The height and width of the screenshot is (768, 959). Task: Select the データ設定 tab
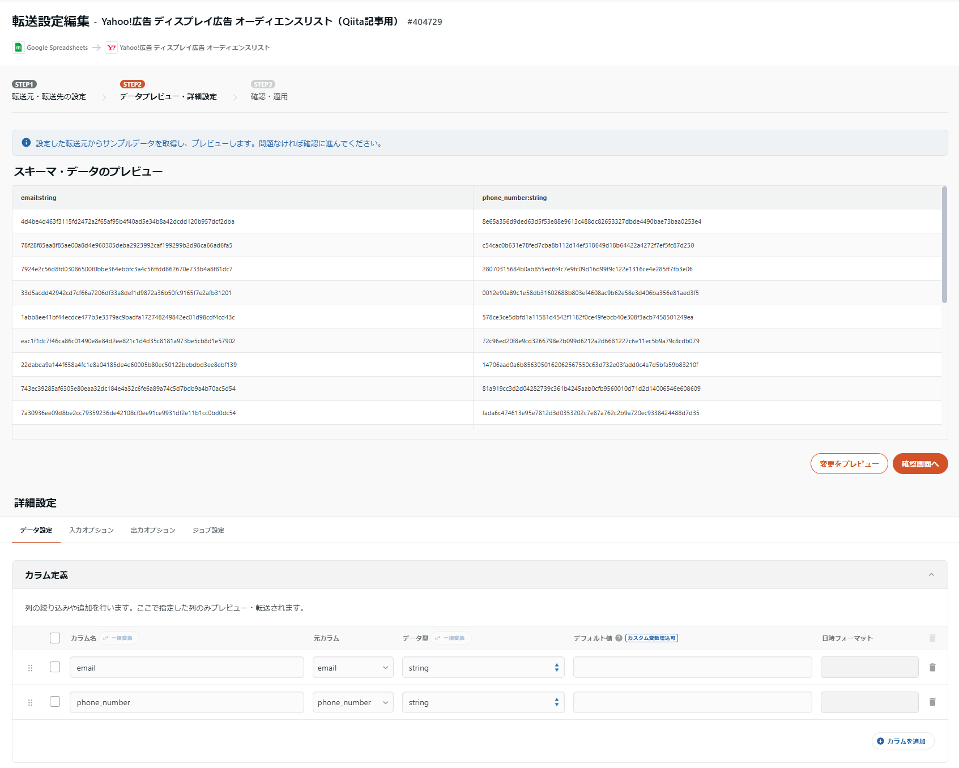tap(36, 530)
